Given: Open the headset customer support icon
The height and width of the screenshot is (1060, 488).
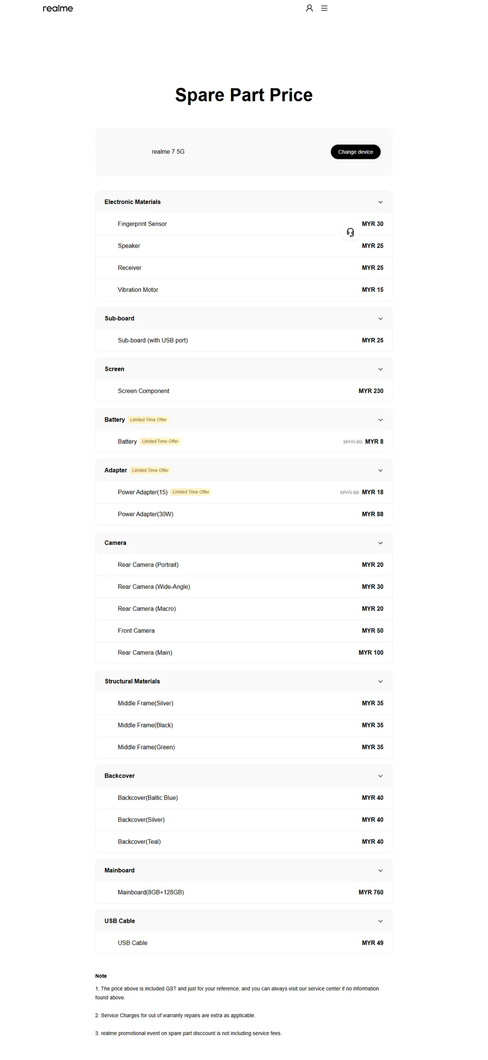Looking at the screenshot, I should (x=350, y=232).
